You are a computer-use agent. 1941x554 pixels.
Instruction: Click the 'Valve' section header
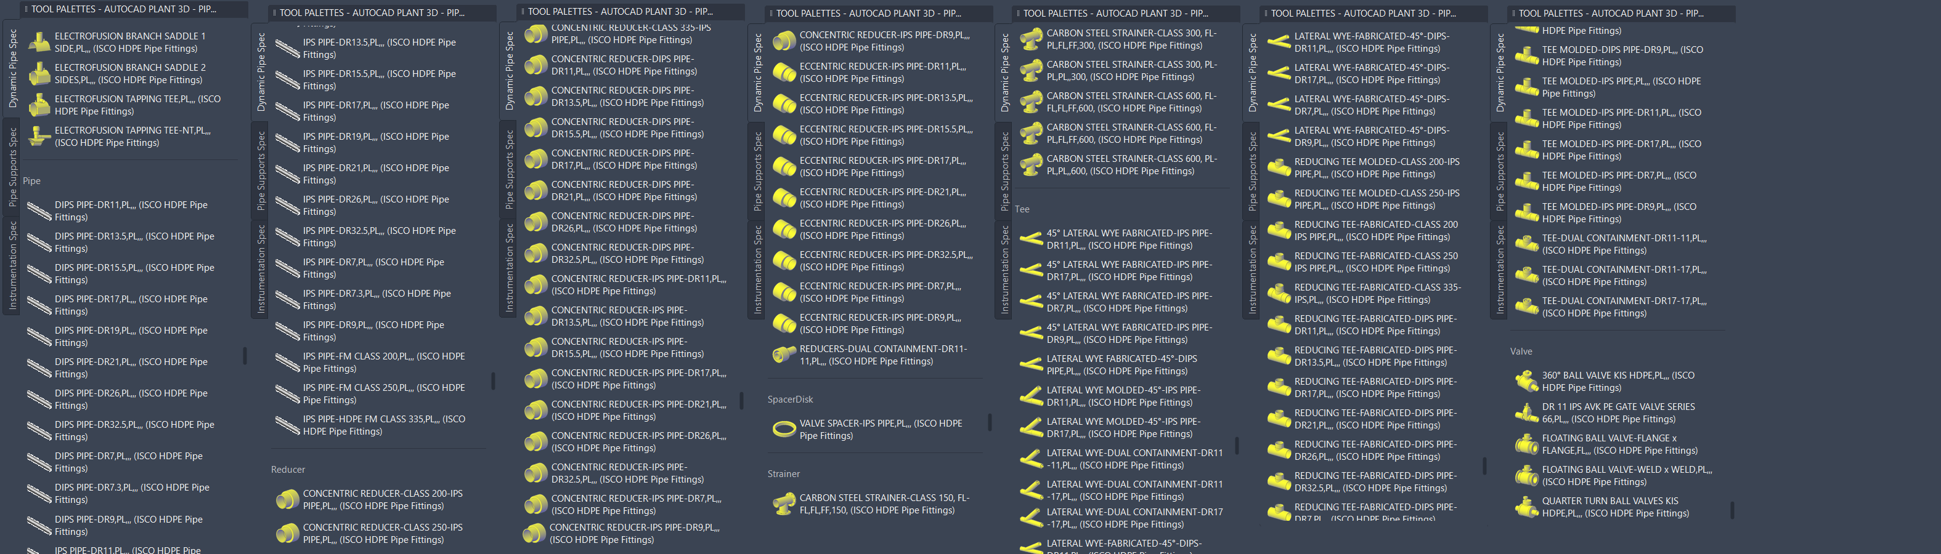[1521, 351]
